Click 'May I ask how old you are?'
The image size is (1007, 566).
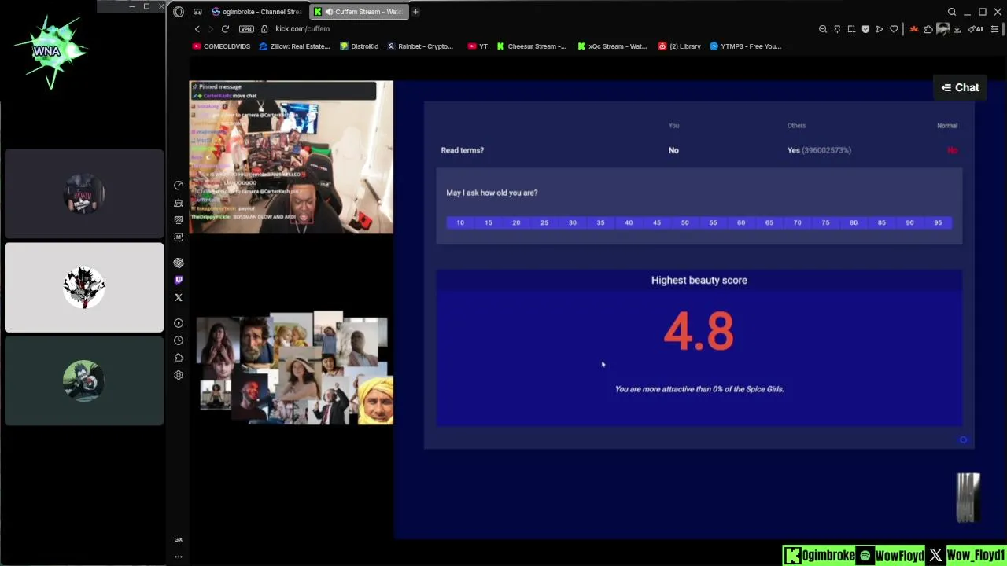pos(492,193)
